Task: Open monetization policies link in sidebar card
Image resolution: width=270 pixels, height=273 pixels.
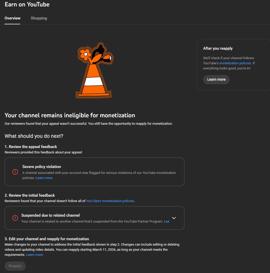Action: [x=235, y=63]
